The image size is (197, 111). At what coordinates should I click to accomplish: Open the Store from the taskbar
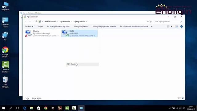[39, 108]
